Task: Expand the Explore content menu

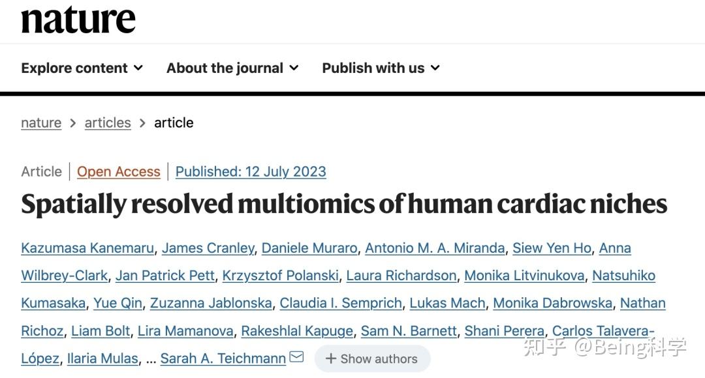Action: (82, 68)
